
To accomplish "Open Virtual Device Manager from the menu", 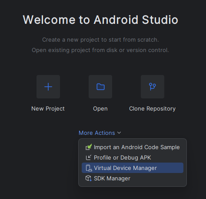I will point(133,168).
